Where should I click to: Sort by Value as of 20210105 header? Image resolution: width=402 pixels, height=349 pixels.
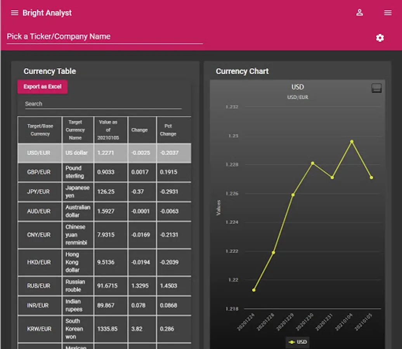[111, 130]
